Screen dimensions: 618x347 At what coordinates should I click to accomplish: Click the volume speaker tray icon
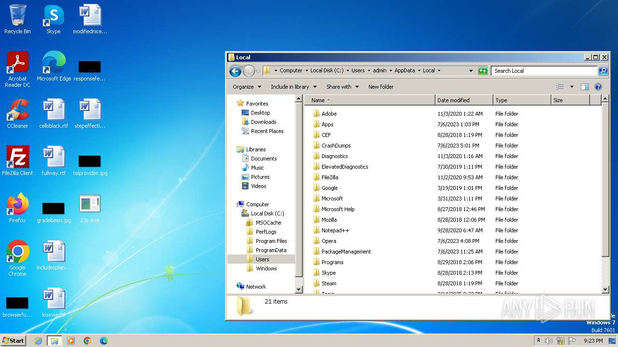548,341
